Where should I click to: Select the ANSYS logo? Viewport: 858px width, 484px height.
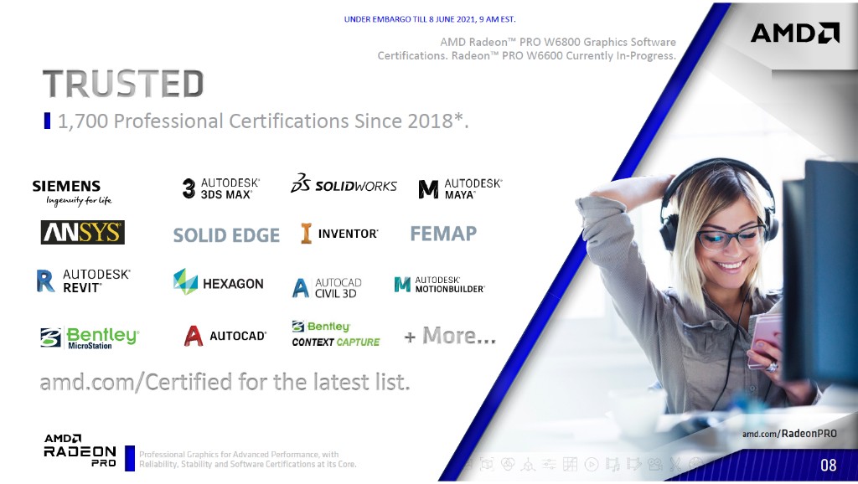click(x=83, y=233)
